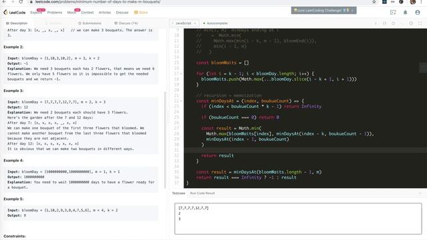Open the Problems menu item
Screen dimensions: 427x240
click(x=55, y=13)
